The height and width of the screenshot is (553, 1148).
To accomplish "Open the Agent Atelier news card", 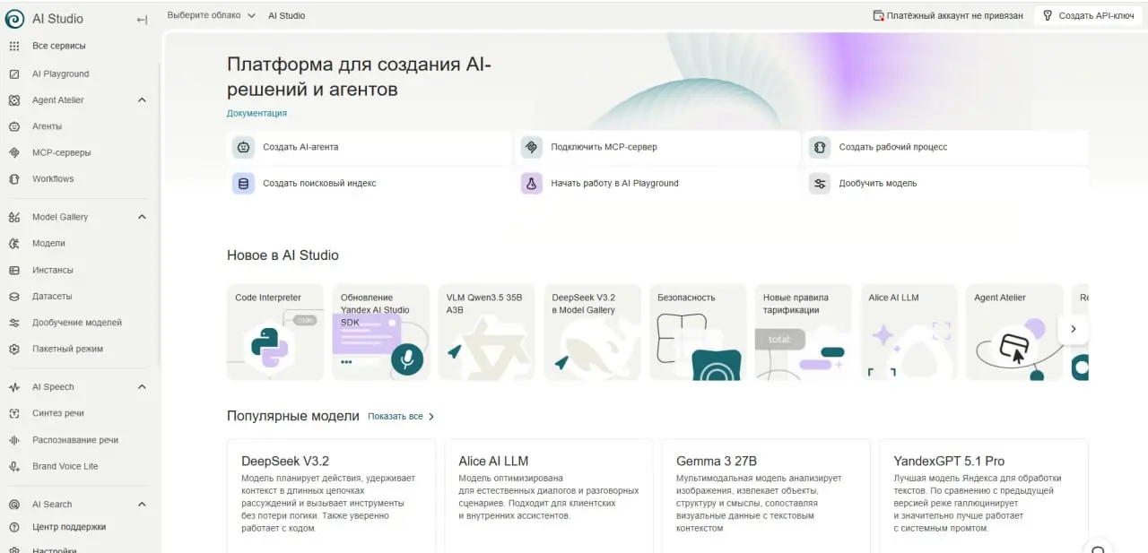I will tap(1015, 332).
